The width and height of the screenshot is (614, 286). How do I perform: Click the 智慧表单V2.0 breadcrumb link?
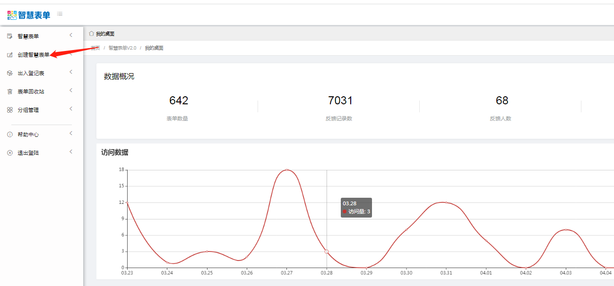122,48
